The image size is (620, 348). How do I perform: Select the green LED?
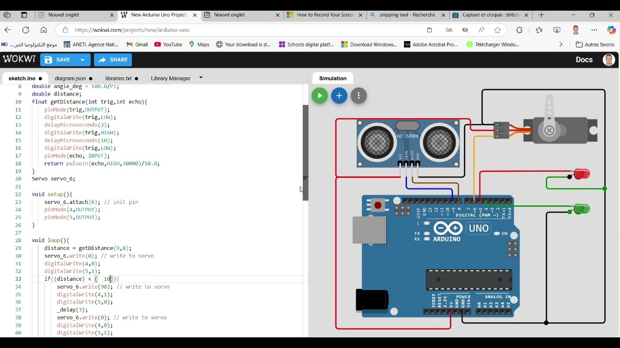pos(582,209)
